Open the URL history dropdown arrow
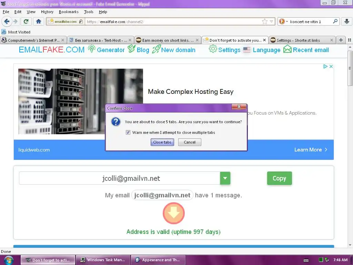This screenshot has width=353, height=265. tap(272, 21)
